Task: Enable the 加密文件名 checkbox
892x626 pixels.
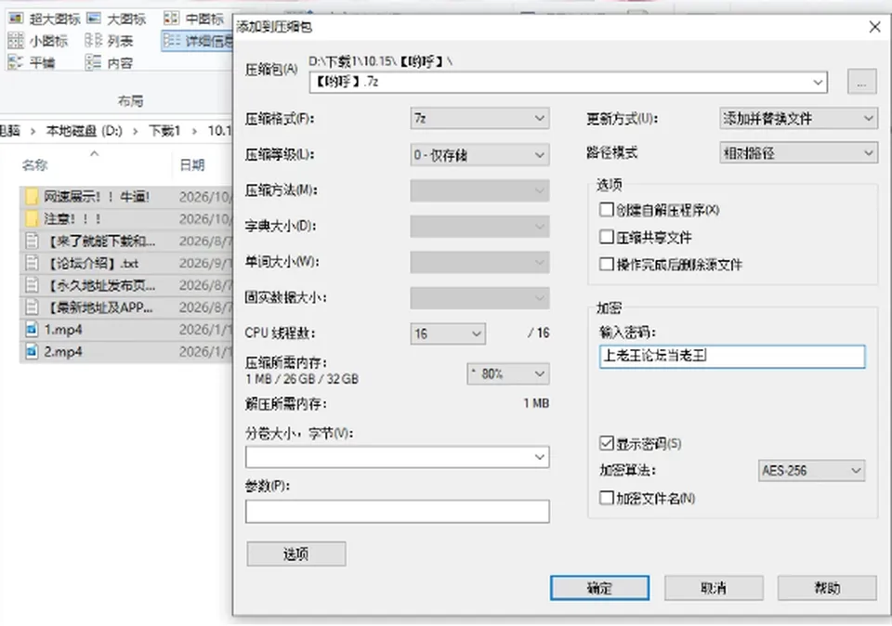Action: (607, 498)
